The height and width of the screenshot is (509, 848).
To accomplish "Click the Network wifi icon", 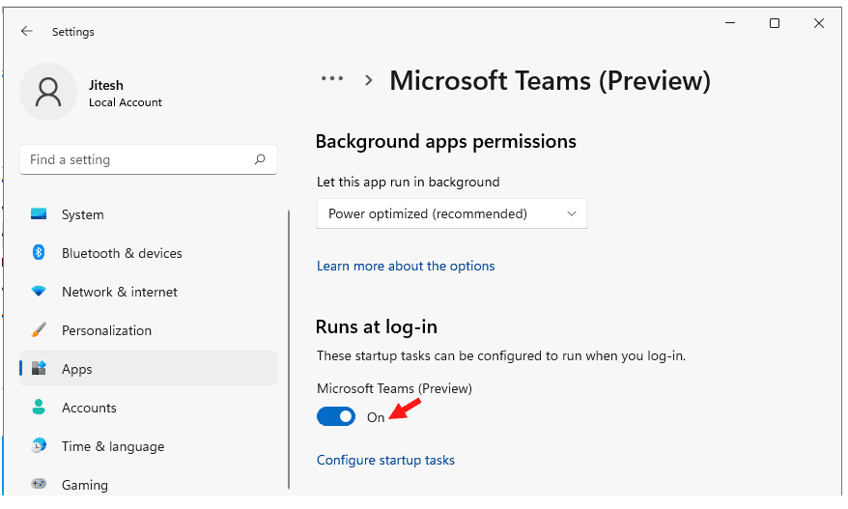I will (x=39, y=292).
